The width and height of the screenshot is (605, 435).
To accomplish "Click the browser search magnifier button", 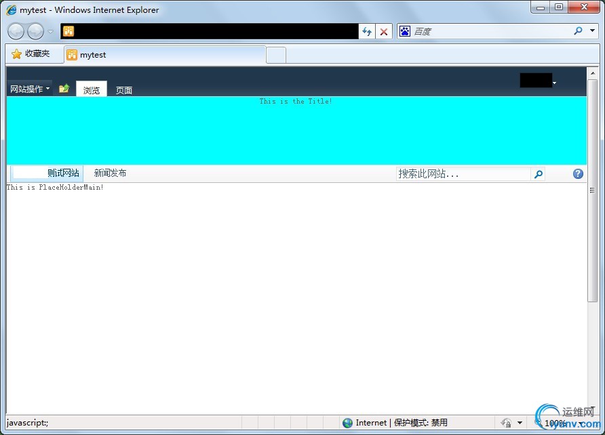I will [x=578, y=30].
